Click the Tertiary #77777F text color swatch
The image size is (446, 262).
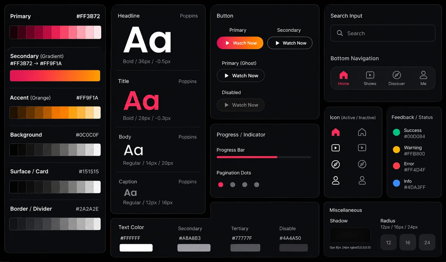245,248
